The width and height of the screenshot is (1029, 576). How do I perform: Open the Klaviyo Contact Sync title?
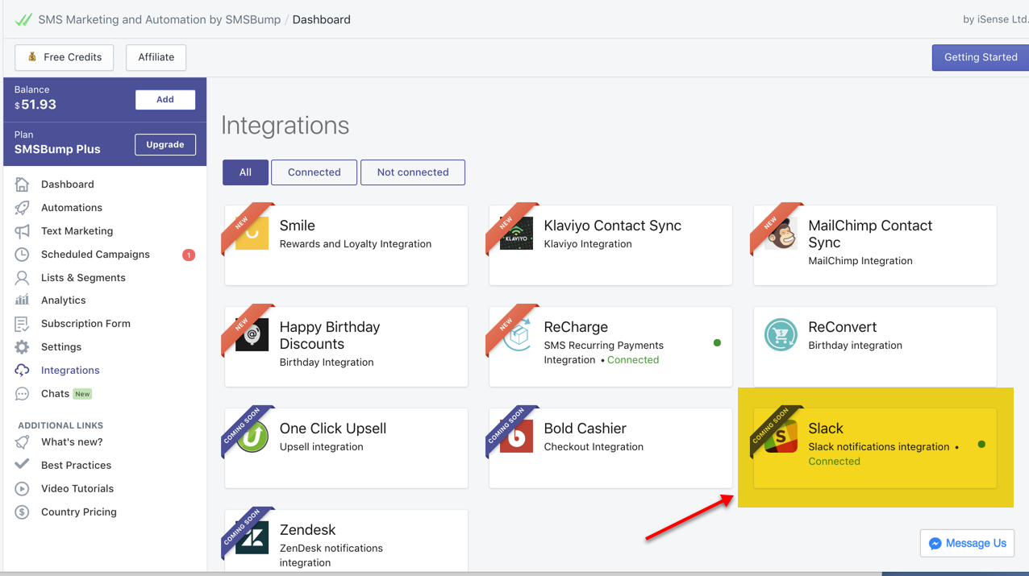pos(613,226)
